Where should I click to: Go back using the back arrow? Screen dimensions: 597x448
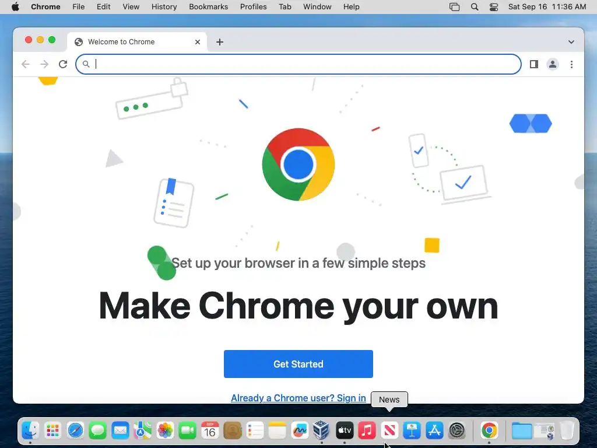pos(26,64)
